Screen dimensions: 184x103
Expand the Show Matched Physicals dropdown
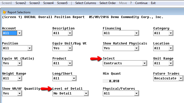tap(136, 48)
